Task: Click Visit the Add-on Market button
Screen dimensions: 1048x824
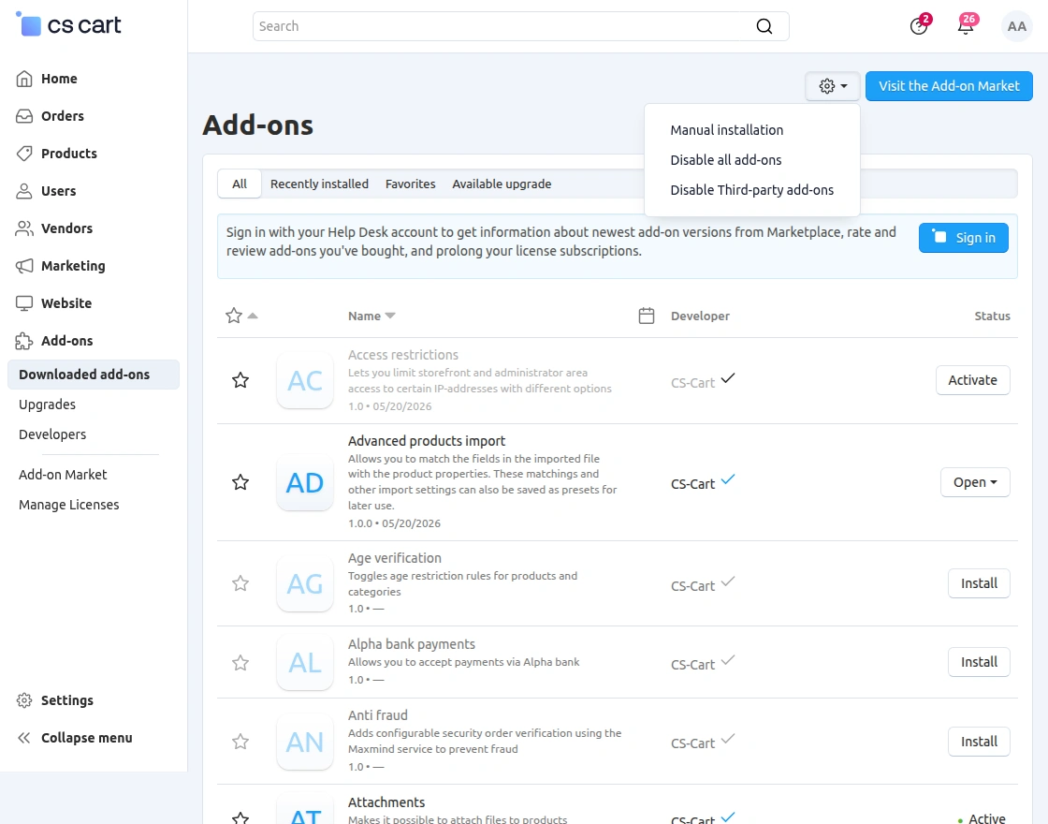Action: coord(949,86)
